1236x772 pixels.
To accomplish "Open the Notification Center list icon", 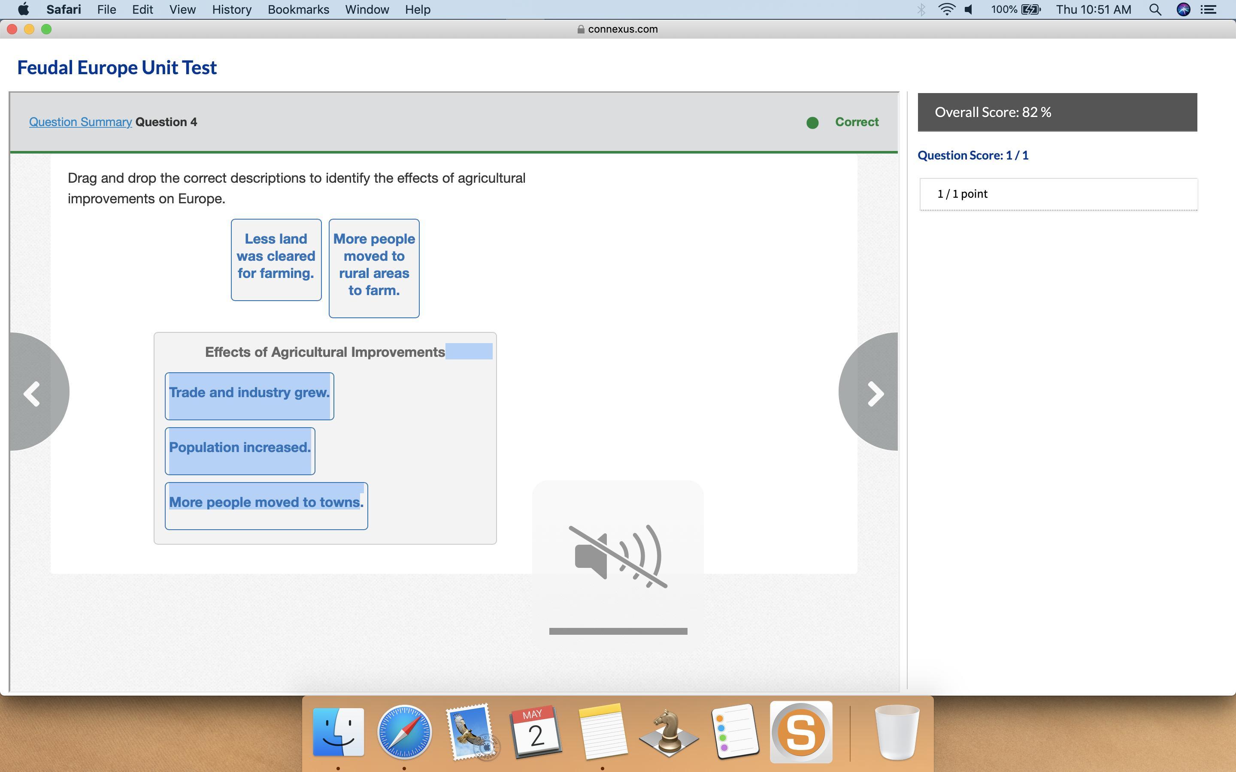I will 1209,10.
